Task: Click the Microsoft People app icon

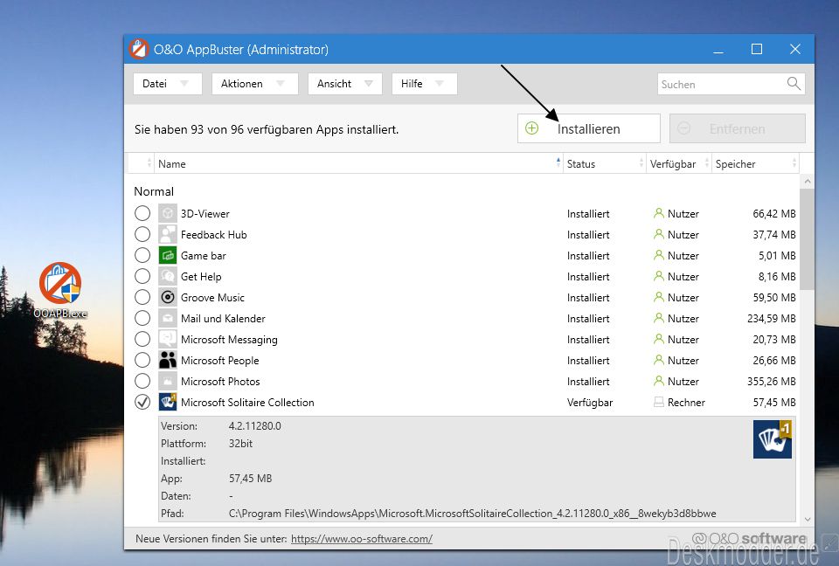Action: pos(168,360)
